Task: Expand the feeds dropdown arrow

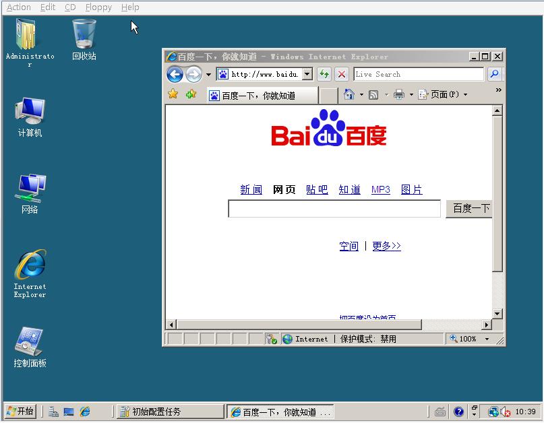Action: [x=386, y=95]
